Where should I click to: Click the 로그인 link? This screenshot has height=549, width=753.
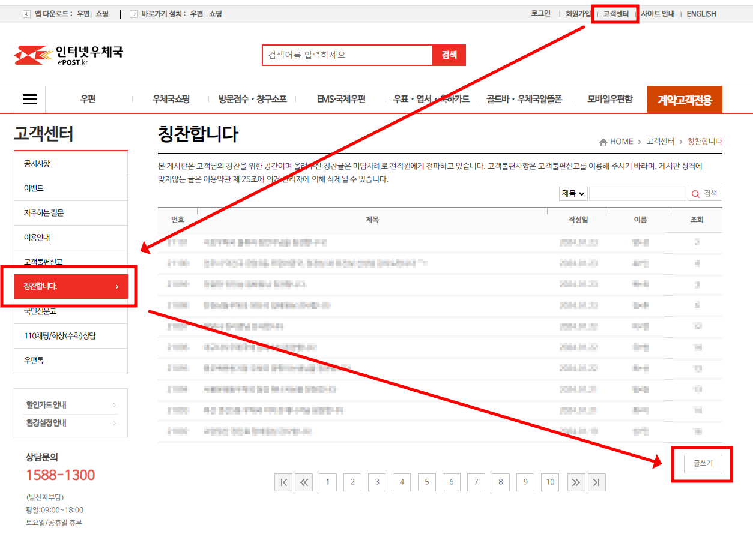540,13
